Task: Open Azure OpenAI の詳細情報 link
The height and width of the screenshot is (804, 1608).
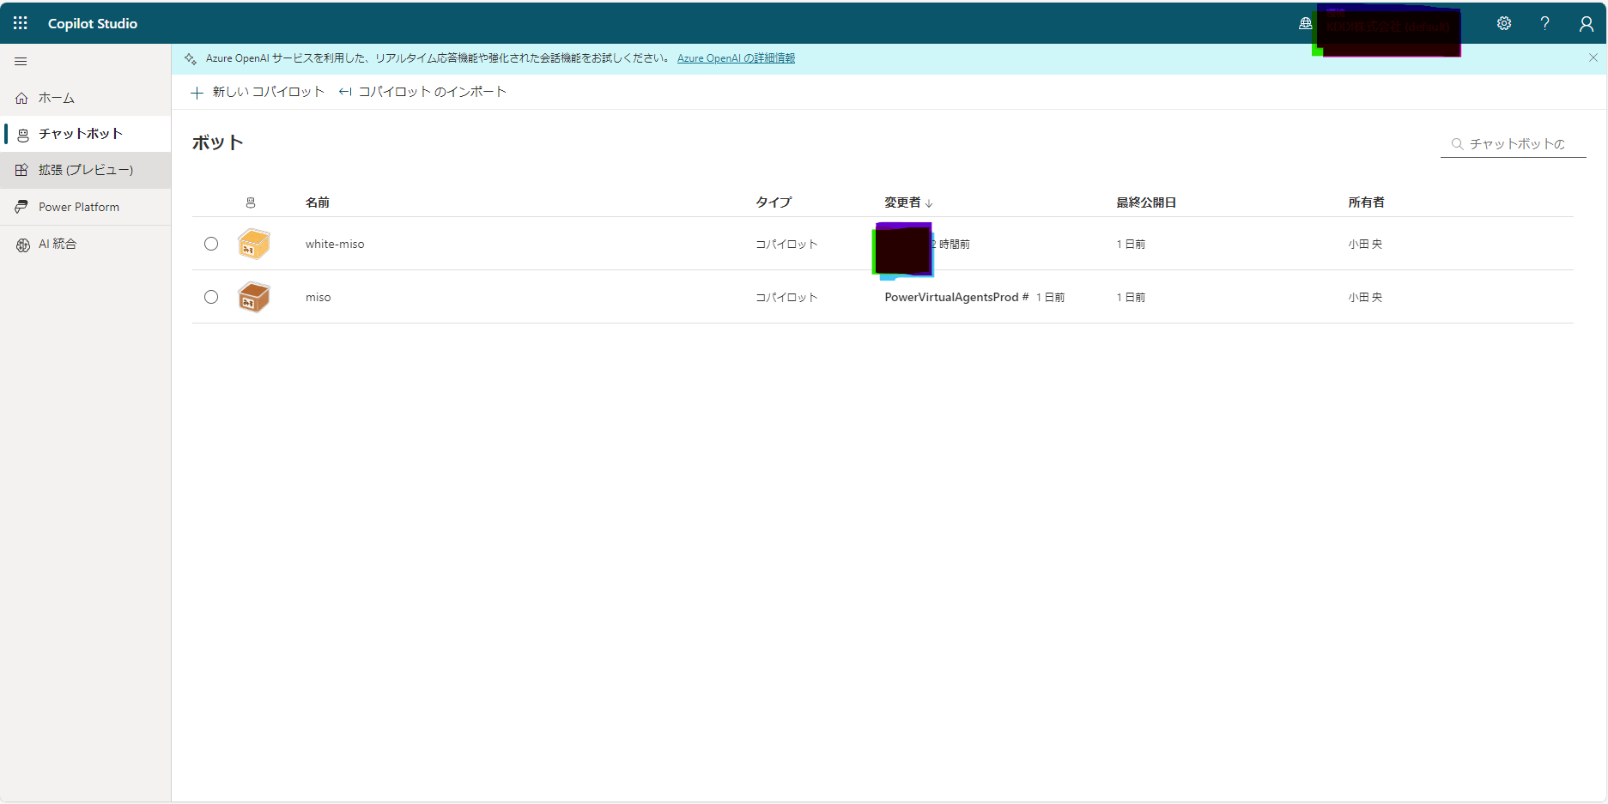Action: coord(736,58)
